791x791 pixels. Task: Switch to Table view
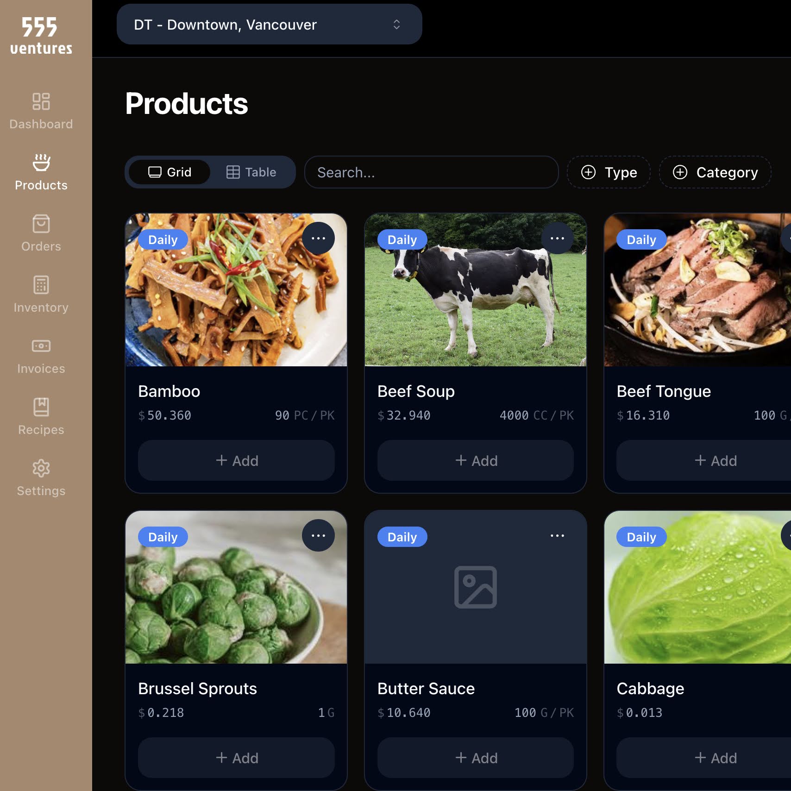click(251, 172)
